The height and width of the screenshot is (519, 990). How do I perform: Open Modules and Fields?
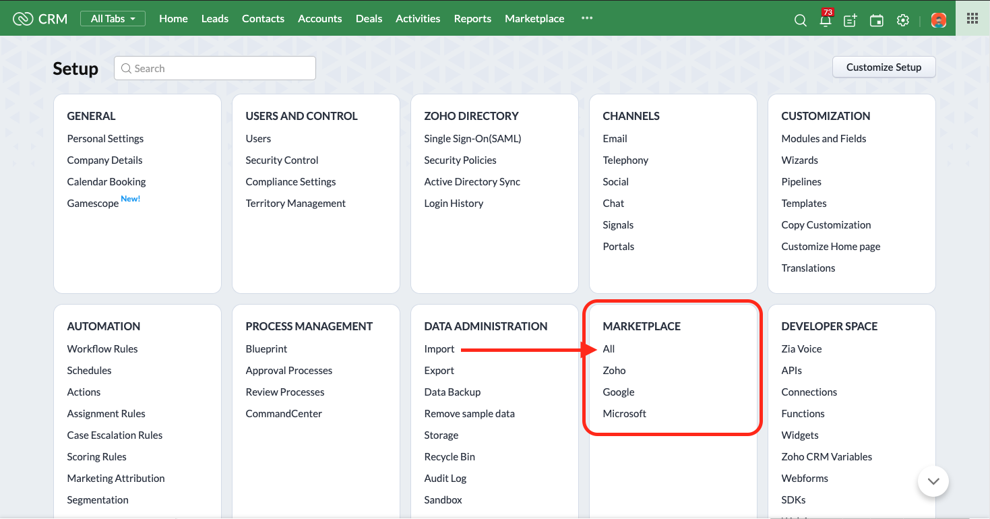(x=824, y=139)
